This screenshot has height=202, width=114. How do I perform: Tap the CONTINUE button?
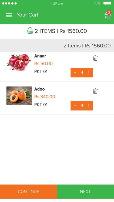click(28, 191)
